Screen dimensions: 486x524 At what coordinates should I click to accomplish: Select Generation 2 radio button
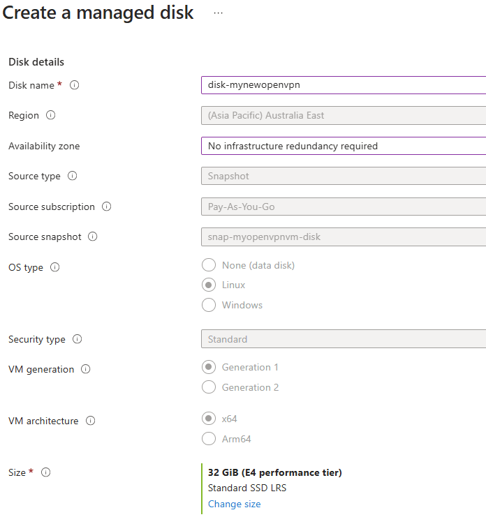(x=208, y=387)
